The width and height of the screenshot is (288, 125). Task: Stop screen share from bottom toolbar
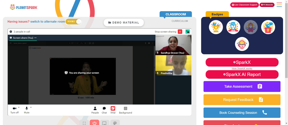pos(113,110)
